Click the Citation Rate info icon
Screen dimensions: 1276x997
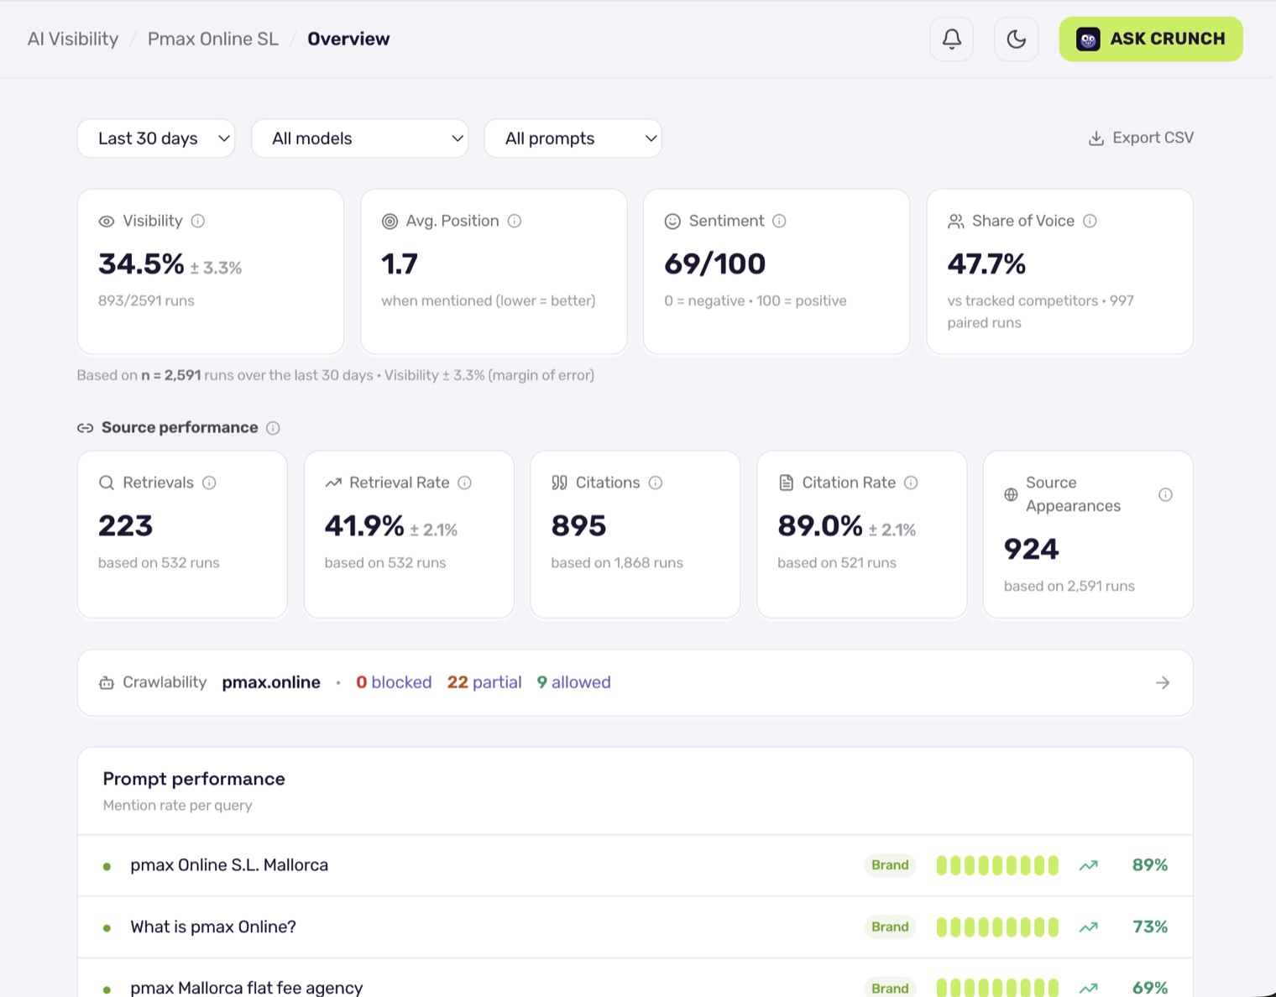coord(911,483)
